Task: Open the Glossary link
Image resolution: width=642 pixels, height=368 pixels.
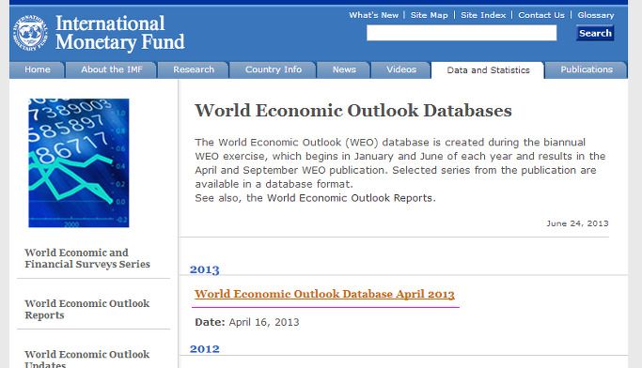Action: [x=596, y=15]
